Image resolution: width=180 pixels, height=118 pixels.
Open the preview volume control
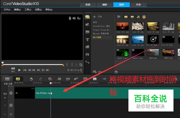[47, 70]
